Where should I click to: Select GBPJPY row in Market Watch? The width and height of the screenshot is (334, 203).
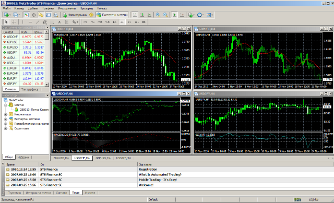(x=23, y=83)
